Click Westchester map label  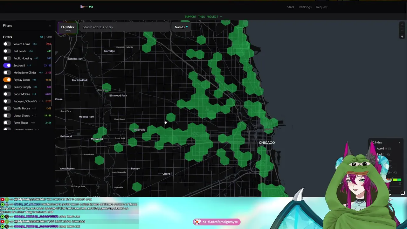(x=67, y=169)
